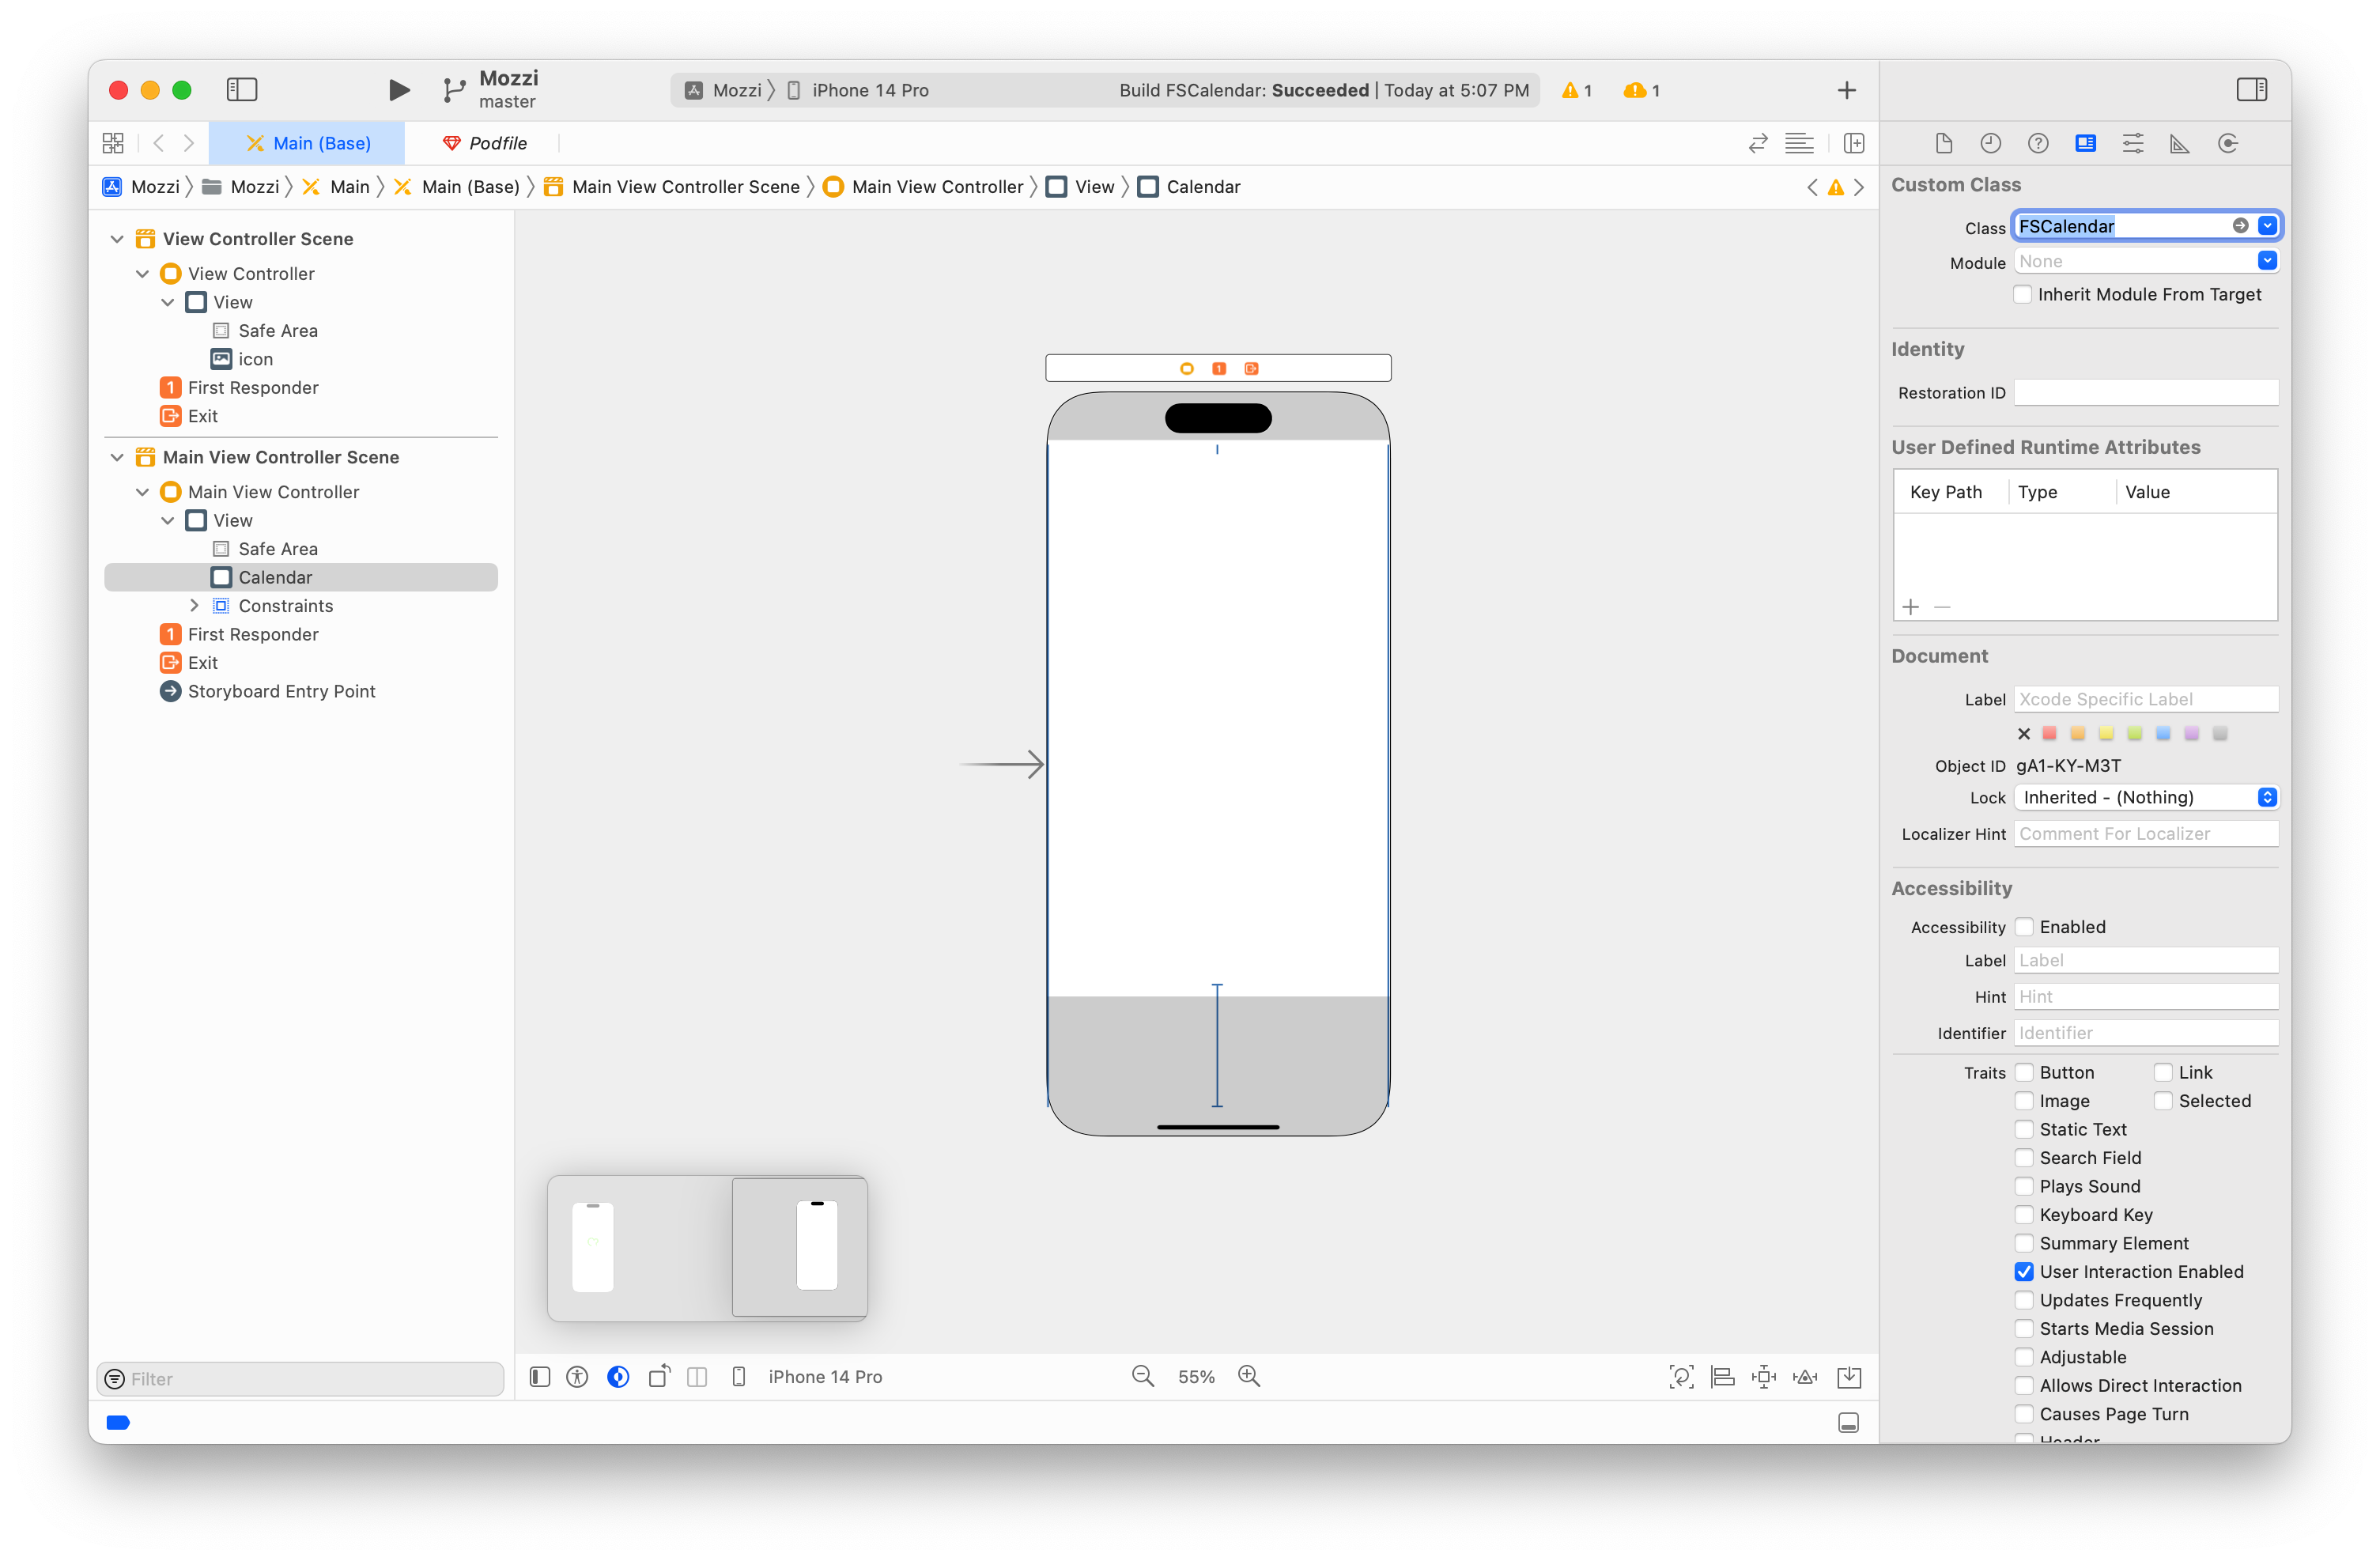Click the Embed In canvas icon
This screenshot has height=1561, width=2380.
tap(1849, 1377)
